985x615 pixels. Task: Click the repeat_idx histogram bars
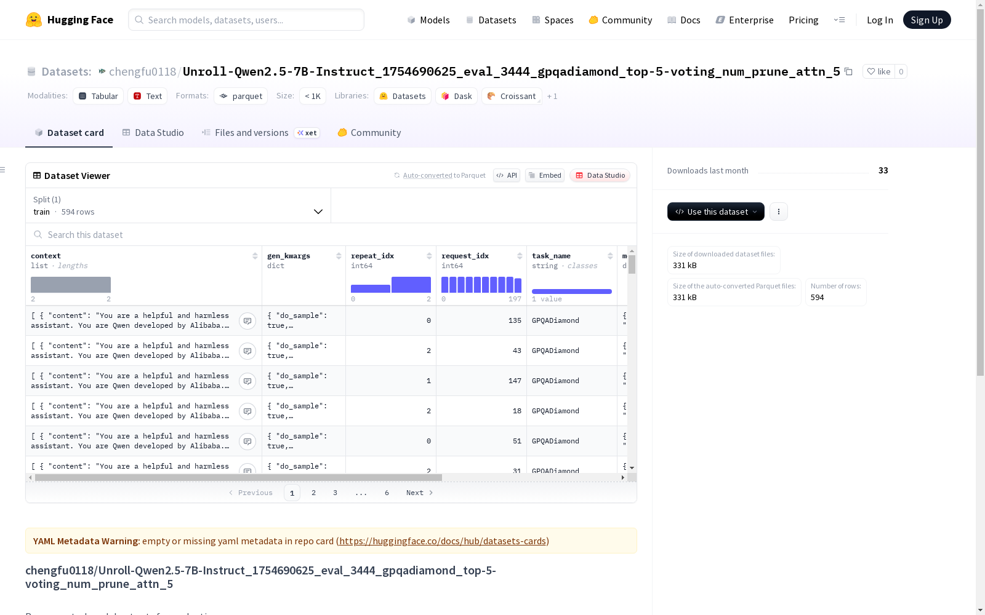click(391, 285)
